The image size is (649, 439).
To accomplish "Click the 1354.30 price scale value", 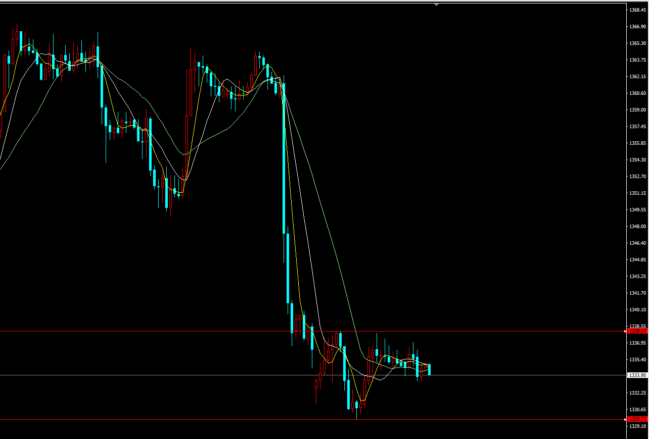I will click(638, 159).
